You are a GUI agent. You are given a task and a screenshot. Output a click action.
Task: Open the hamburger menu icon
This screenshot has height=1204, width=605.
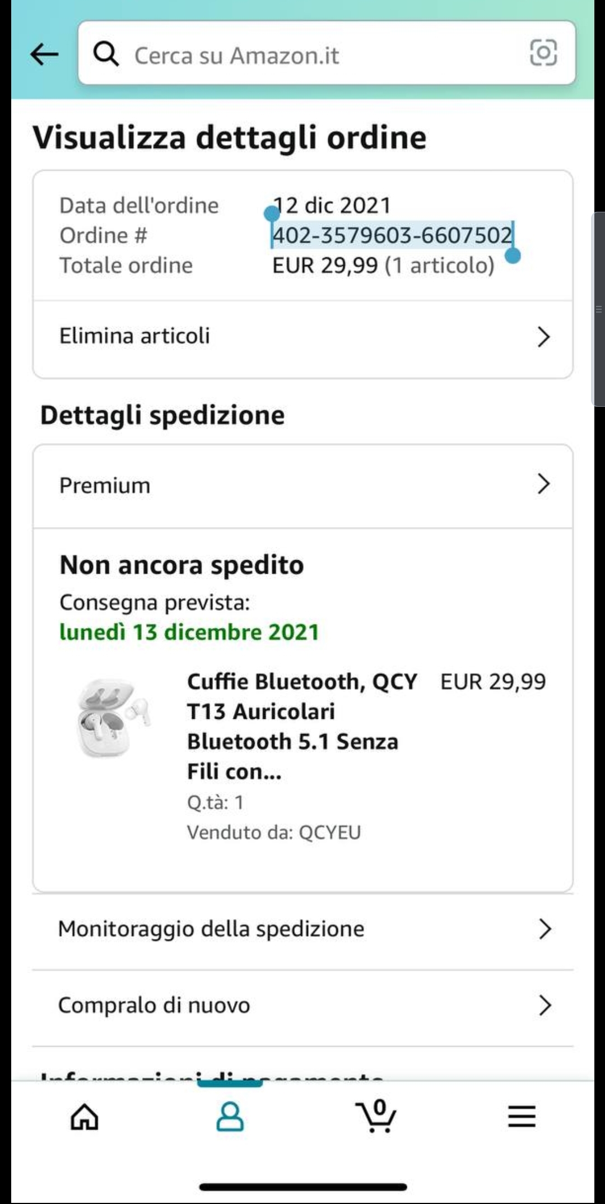[522, 1117]
